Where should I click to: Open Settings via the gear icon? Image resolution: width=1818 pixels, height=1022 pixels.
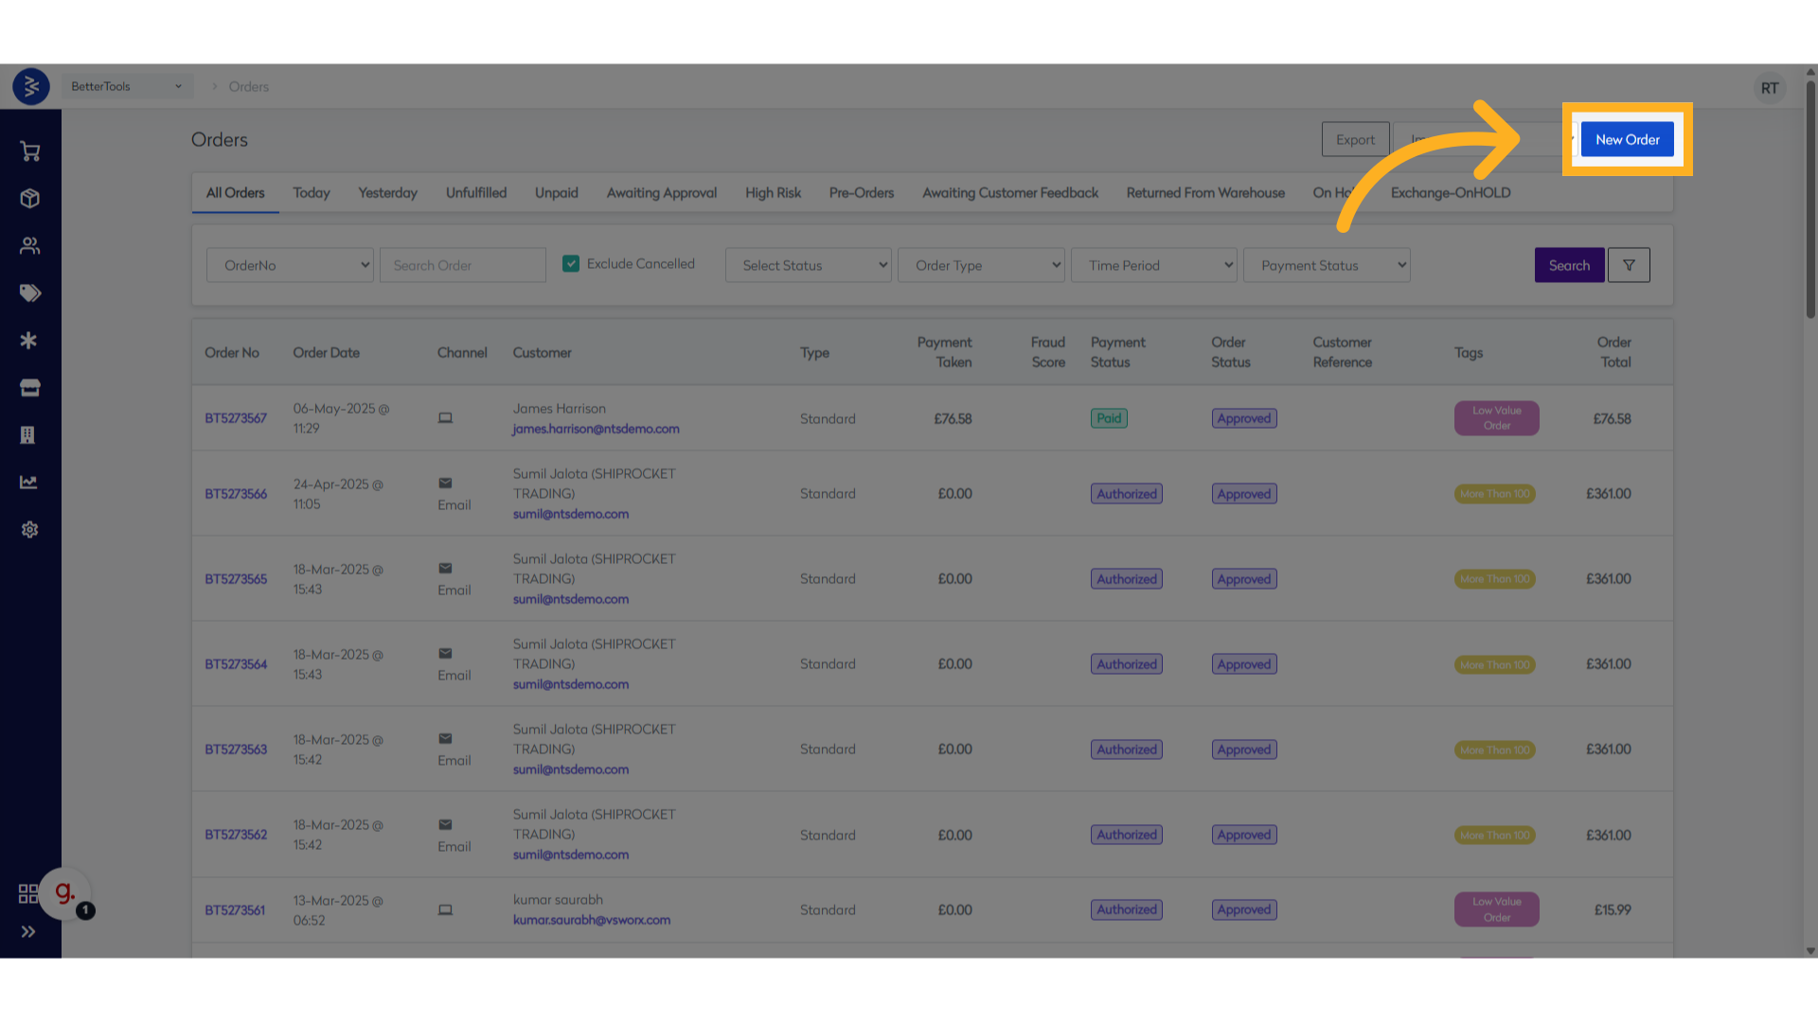29,530
